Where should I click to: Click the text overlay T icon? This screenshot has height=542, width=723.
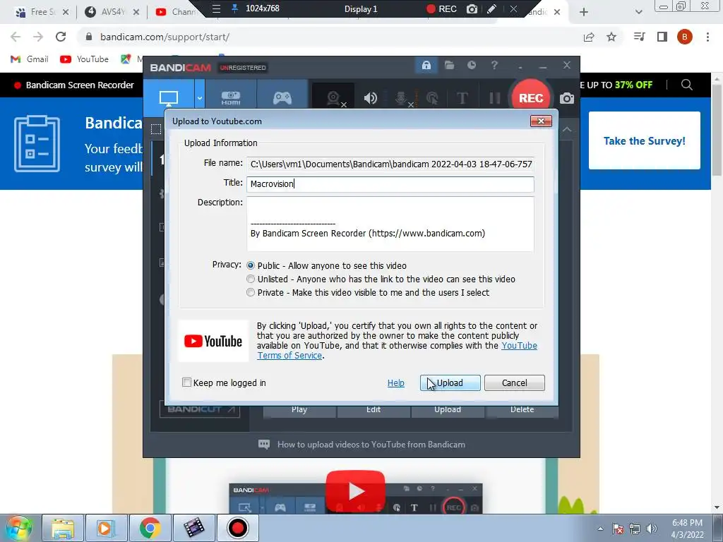tap(462, 97)
